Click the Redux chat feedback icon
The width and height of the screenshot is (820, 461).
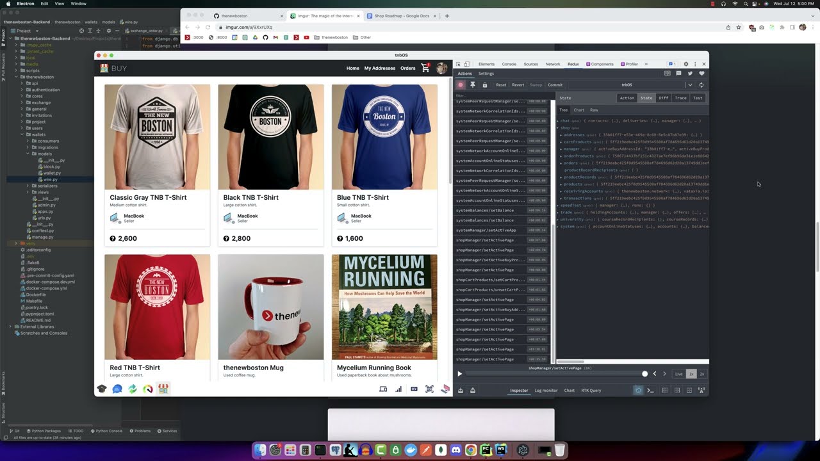pos(678,74)
